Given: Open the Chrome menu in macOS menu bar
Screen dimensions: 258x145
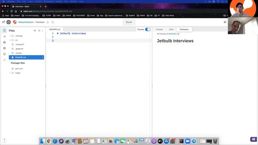Looking at the screenshot, I should [x=11, y=2].
